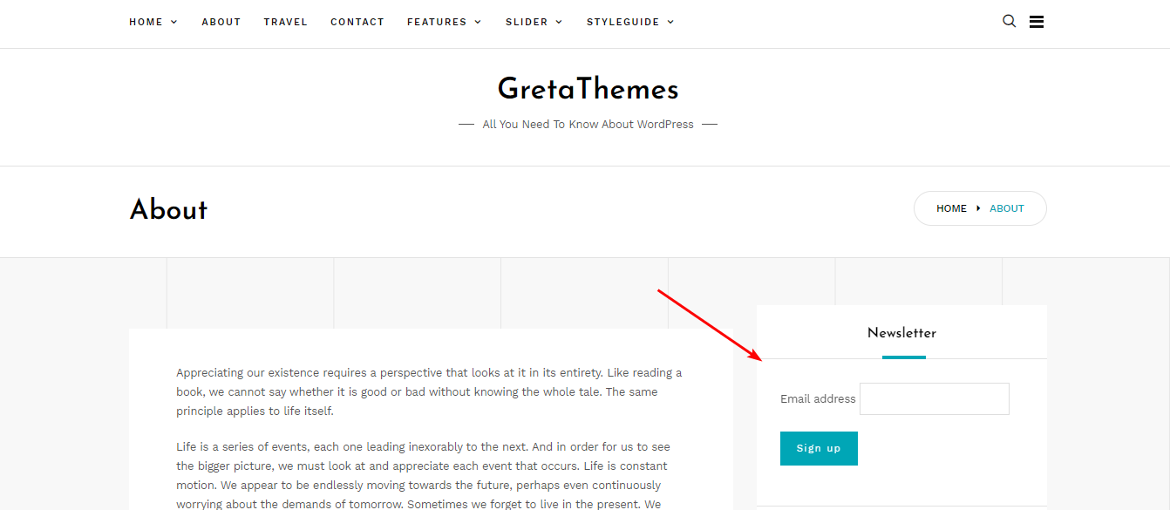Open the CONTACT page from the navbar
The image size is (1170, 510).
[357, 21]
